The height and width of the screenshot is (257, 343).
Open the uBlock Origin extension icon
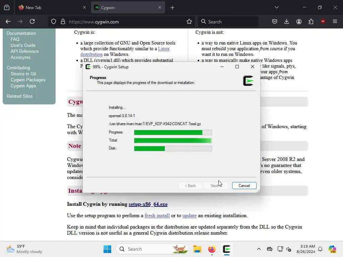[323, 21]
